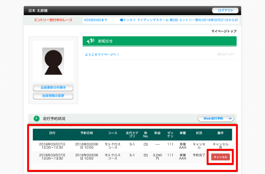Click the profile avatar silhouette image

point(53,61)
